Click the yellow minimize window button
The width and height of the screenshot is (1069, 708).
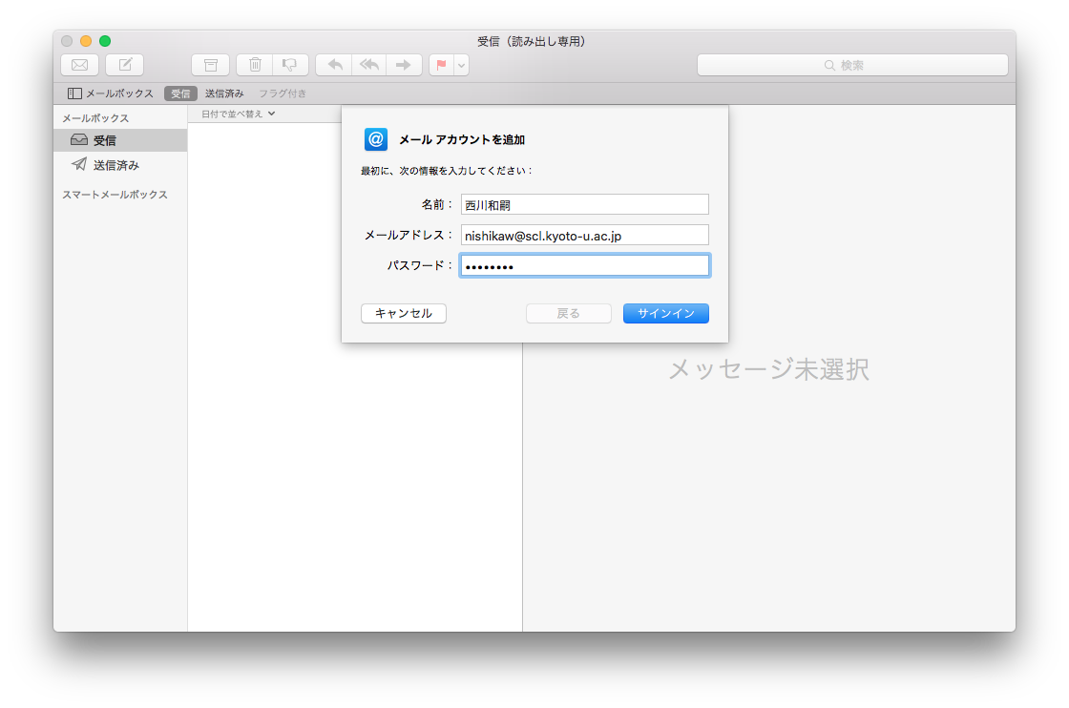tap(86, 41)
